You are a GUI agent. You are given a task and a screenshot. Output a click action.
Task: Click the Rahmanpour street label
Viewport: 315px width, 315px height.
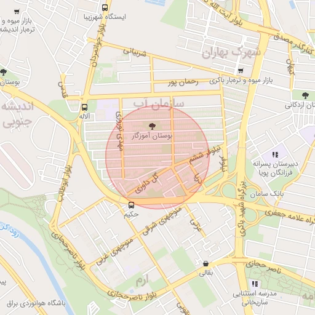(183, 82)
